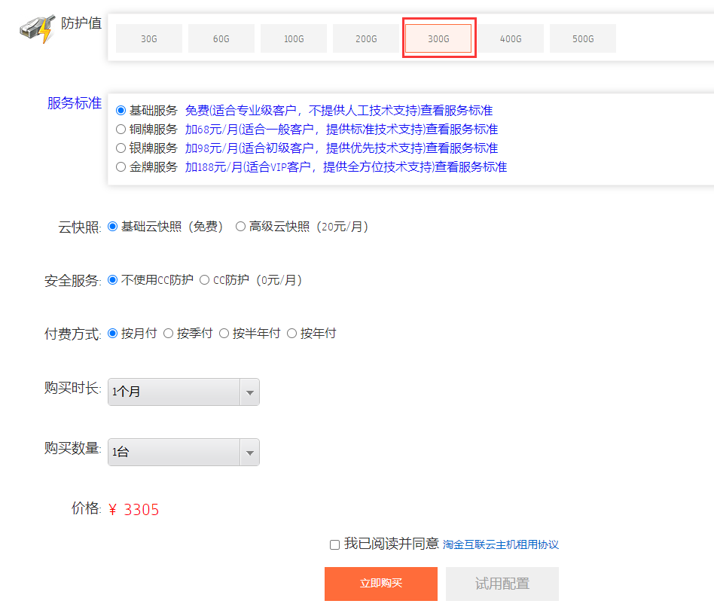Check the 我已阅读并同意 agreement checkbox

point(334,544)
